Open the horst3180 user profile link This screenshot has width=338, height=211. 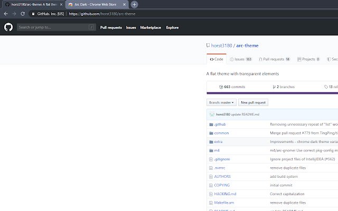221,46
